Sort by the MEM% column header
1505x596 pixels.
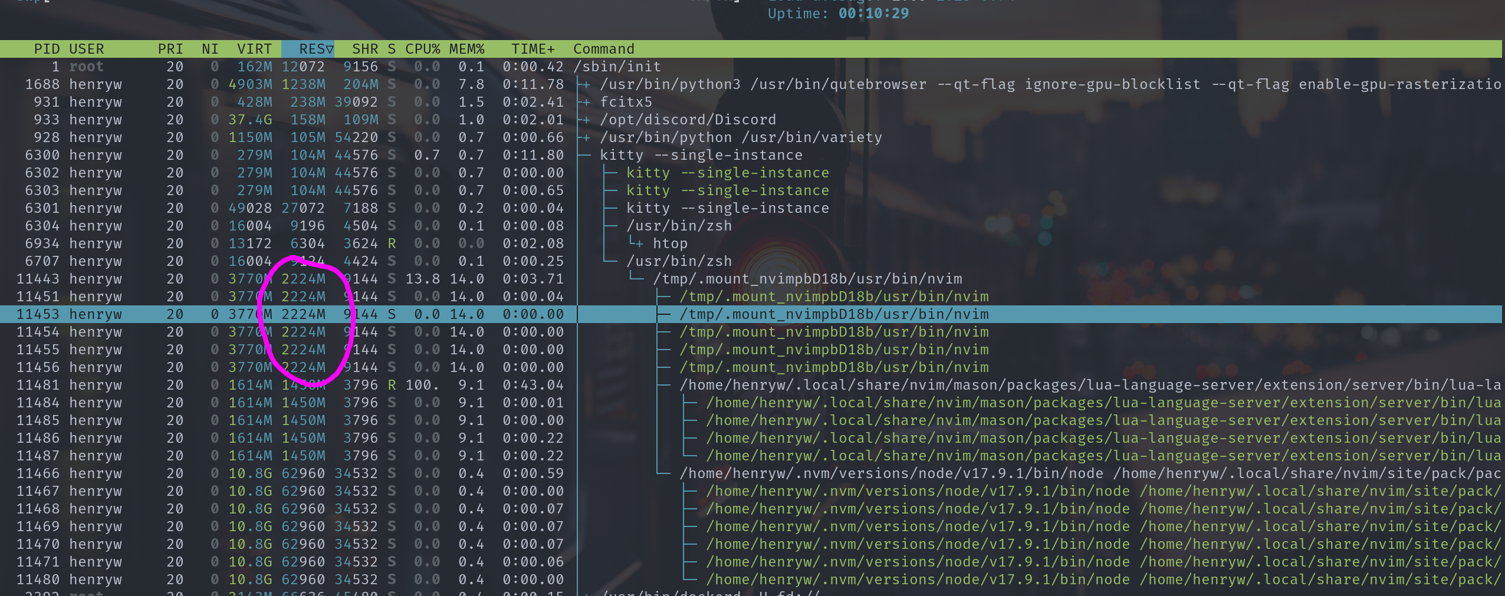pos(466,49)
